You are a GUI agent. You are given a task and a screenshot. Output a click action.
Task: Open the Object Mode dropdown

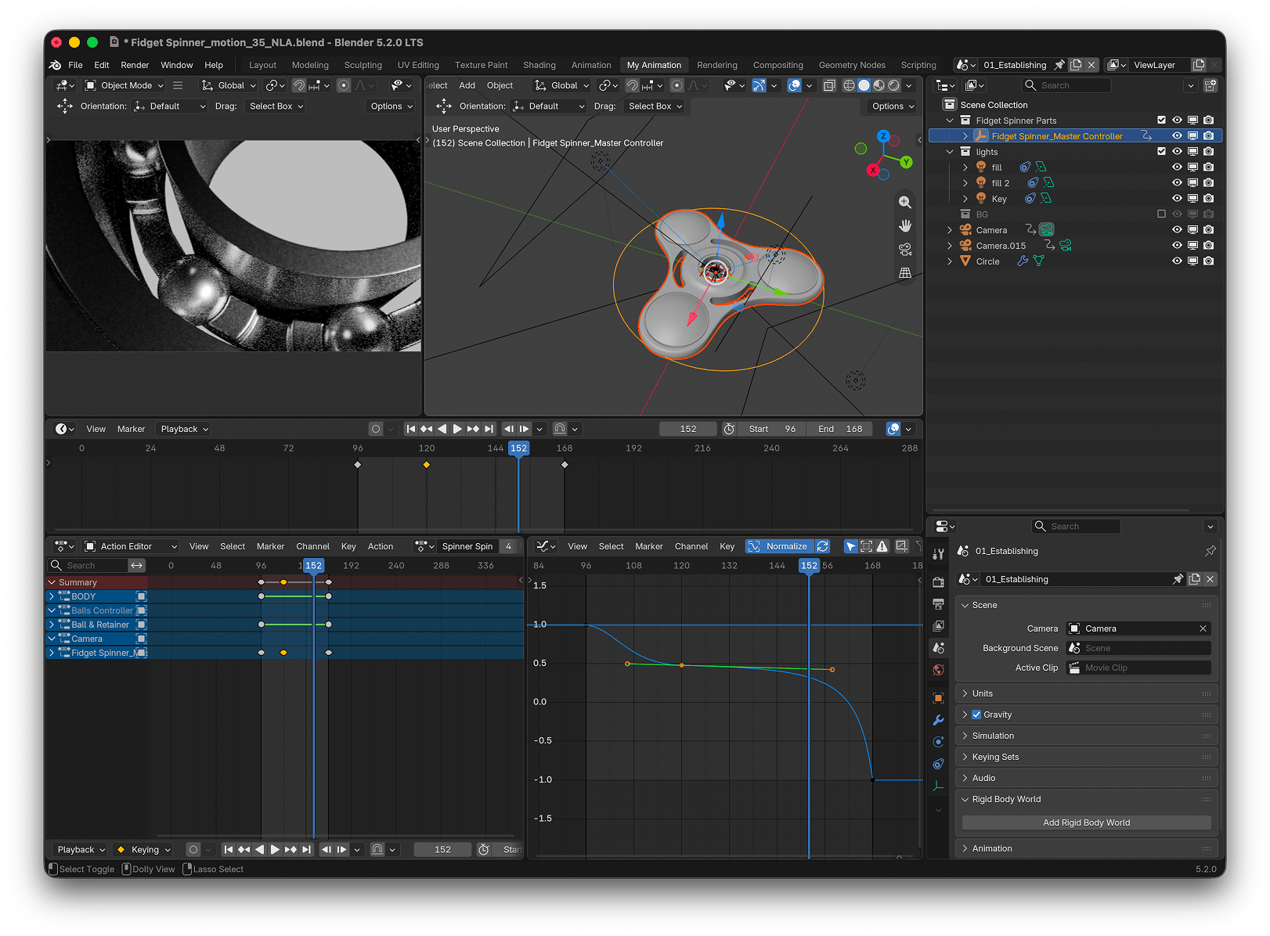(x=124, y=85)
